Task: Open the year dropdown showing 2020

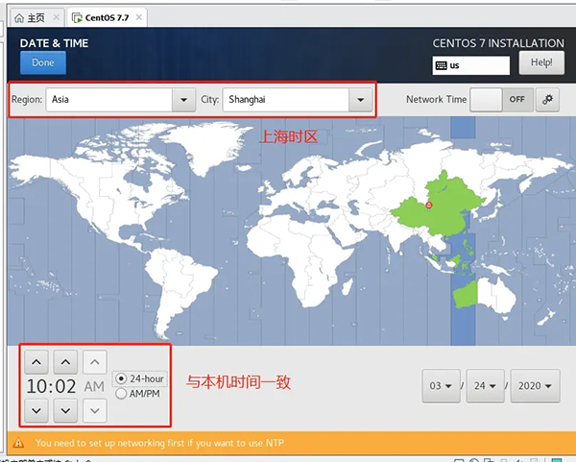Action: [536, 386]
